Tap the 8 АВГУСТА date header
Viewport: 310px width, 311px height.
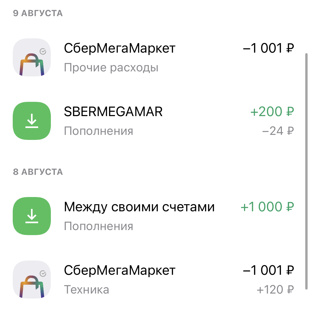tap(38, 172)
